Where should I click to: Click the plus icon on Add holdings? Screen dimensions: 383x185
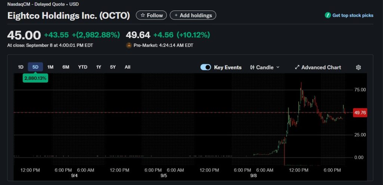click(176, 15)
